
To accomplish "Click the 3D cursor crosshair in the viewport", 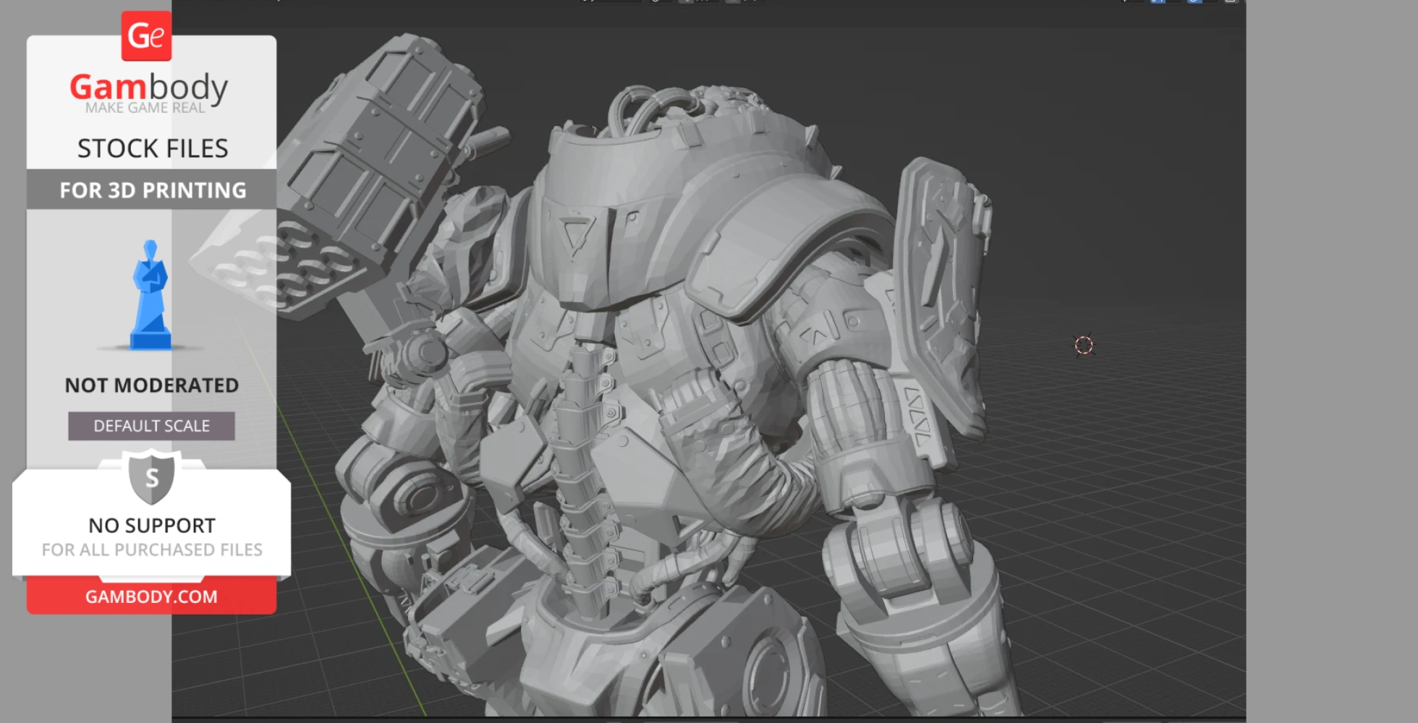I will [1083, 346].
